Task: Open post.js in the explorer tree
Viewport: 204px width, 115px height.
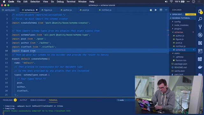Action: [x=179, y=43]
